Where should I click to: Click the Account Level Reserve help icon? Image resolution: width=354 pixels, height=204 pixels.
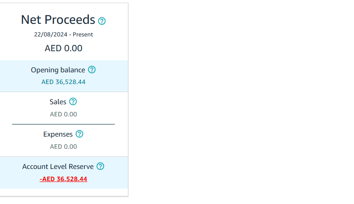pos(101,166)
